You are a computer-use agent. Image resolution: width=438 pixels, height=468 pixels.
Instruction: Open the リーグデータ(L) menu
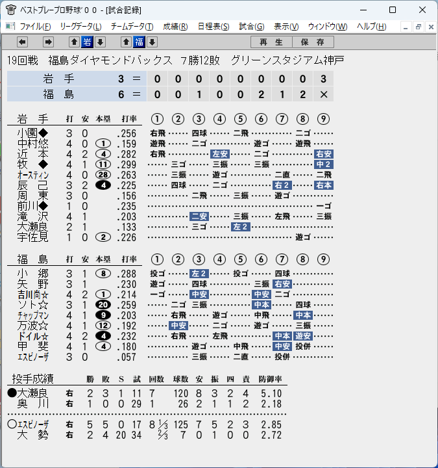tap(80, 27)
